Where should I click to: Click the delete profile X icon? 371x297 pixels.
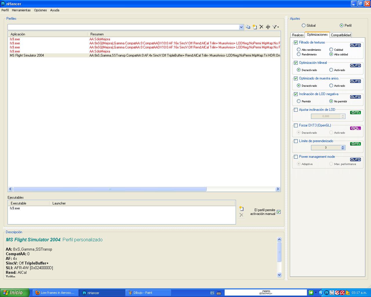tap(261, 27)
